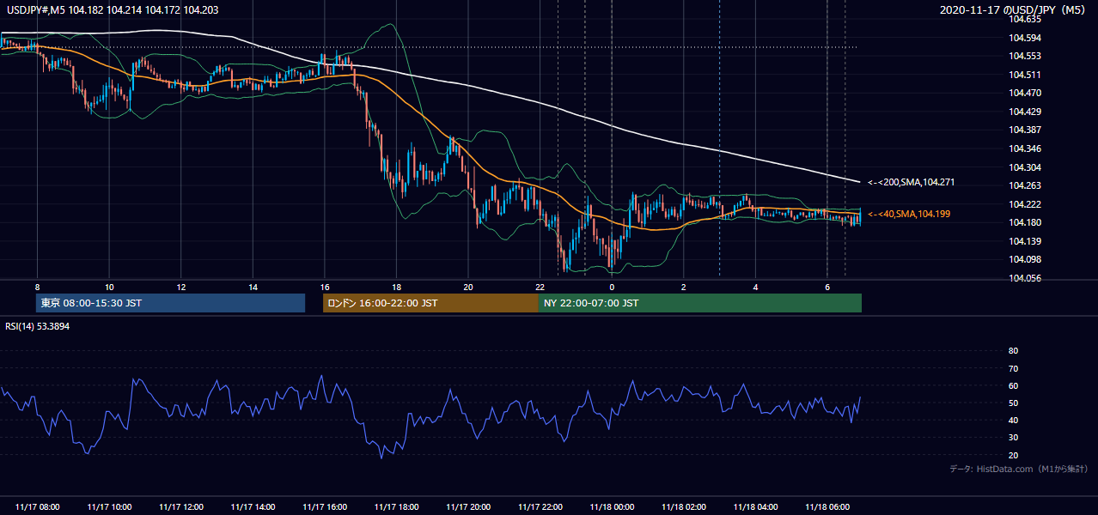Viewport: 1098px width, 515px height.
Task: Click the 104.263 price axis label
Action: (1026, 185)
